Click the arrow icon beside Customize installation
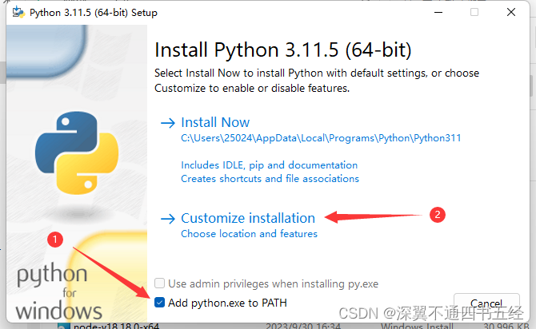This screenshot has width=536, height=329. tap(168, 219)
